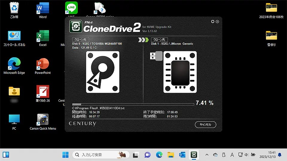
Task: Open the PC desktop icon
Action: [14, 122]
